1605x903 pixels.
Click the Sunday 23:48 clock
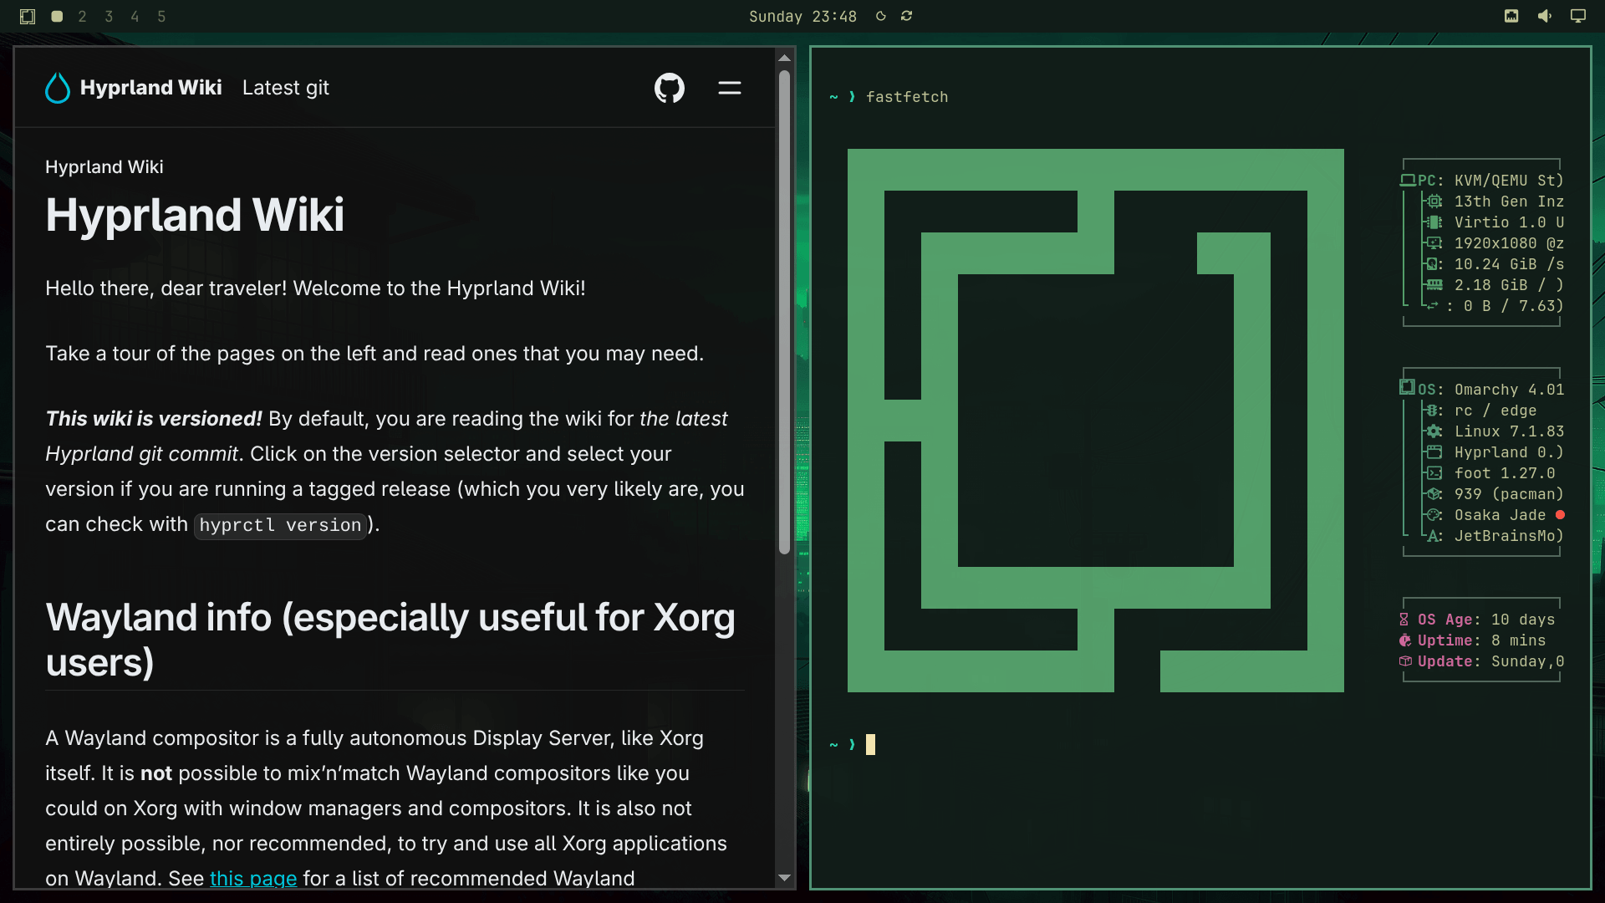[x=802, y=16]
